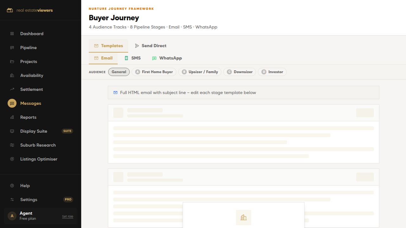Open the SMS channel tab
The image size is (406, 228).
click(x=133, y=58)
